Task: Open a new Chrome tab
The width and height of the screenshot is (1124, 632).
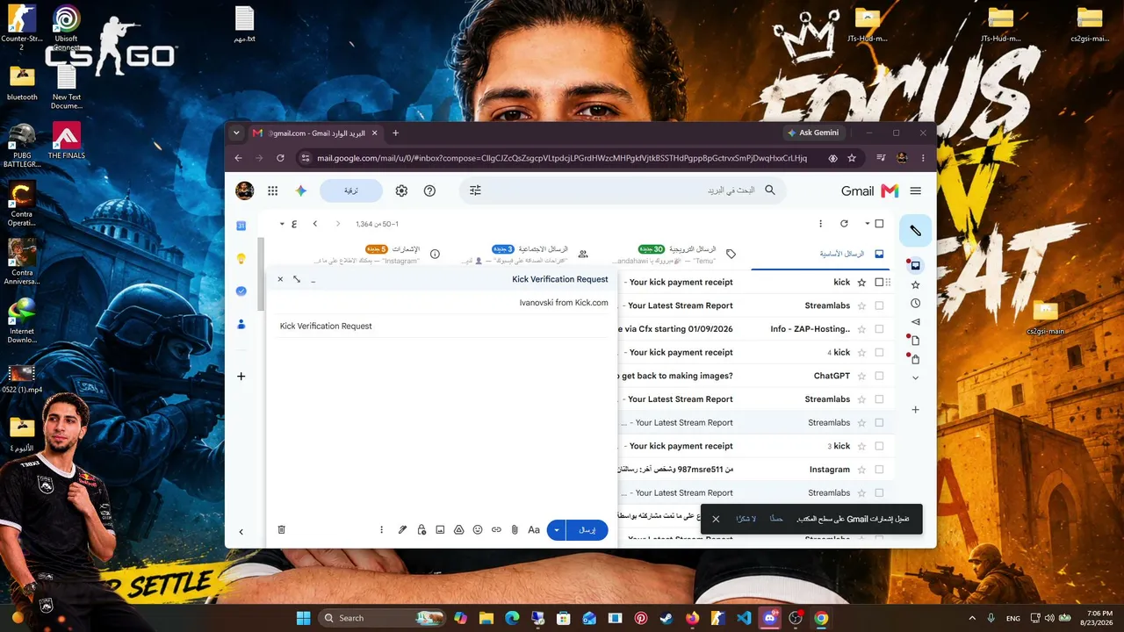Action: (x=395, y=133)
